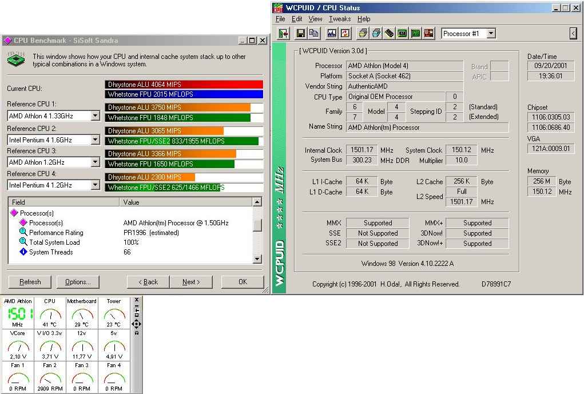584x394 pixels.
Task: Click the floppy disk save icon in WCPUID
Action: (x=300, y=34)
